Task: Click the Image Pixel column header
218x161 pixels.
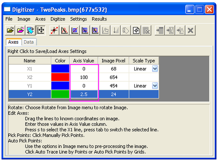Action: tap(113, 60)
